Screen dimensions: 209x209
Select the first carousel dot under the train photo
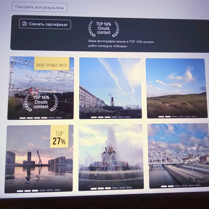point(22,118)
